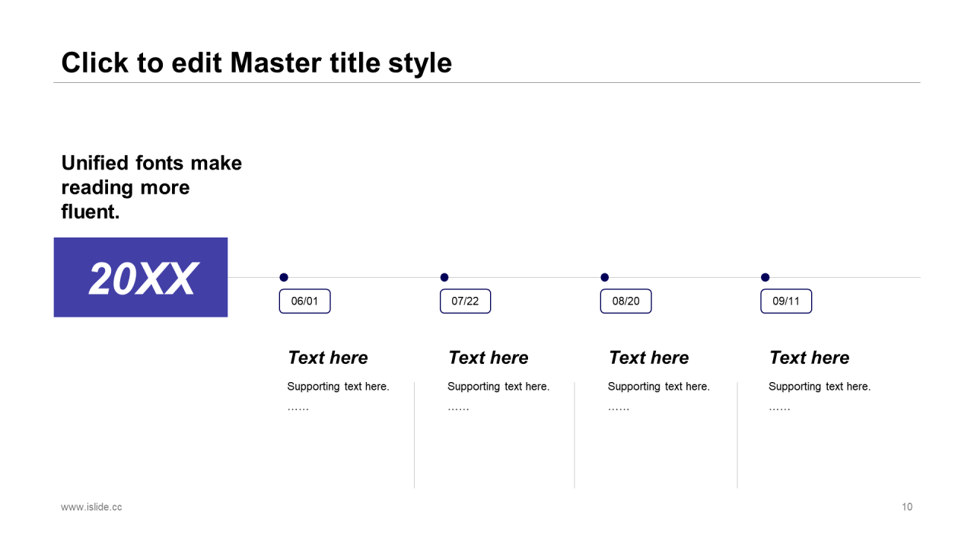Click 'Supporting text here.' under the 08/20 heading
Screen dimensions: 974x548
pos(658,387)
